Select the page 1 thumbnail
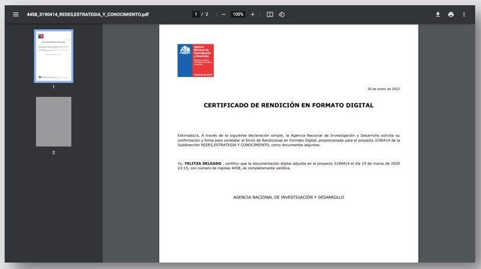 pyautogui.click(x=54, y=56)
